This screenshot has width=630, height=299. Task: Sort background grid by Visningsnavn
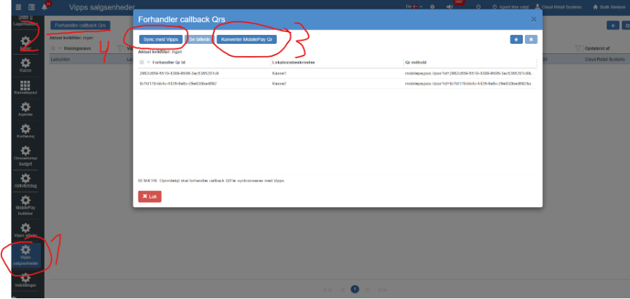click(x=77, y=48)
